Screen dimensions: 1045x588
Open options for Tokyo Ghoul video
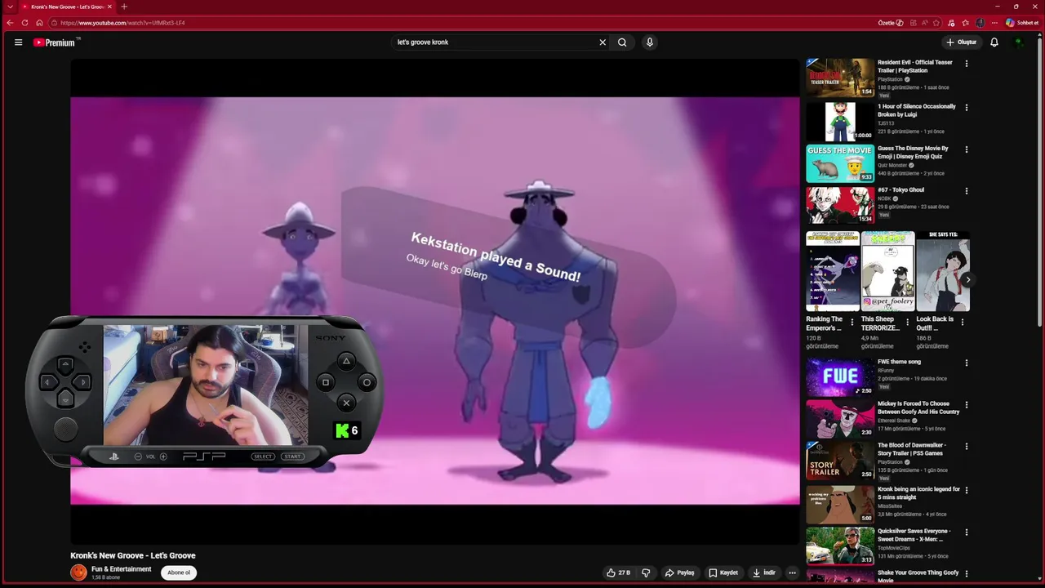(x=967, y=191)
